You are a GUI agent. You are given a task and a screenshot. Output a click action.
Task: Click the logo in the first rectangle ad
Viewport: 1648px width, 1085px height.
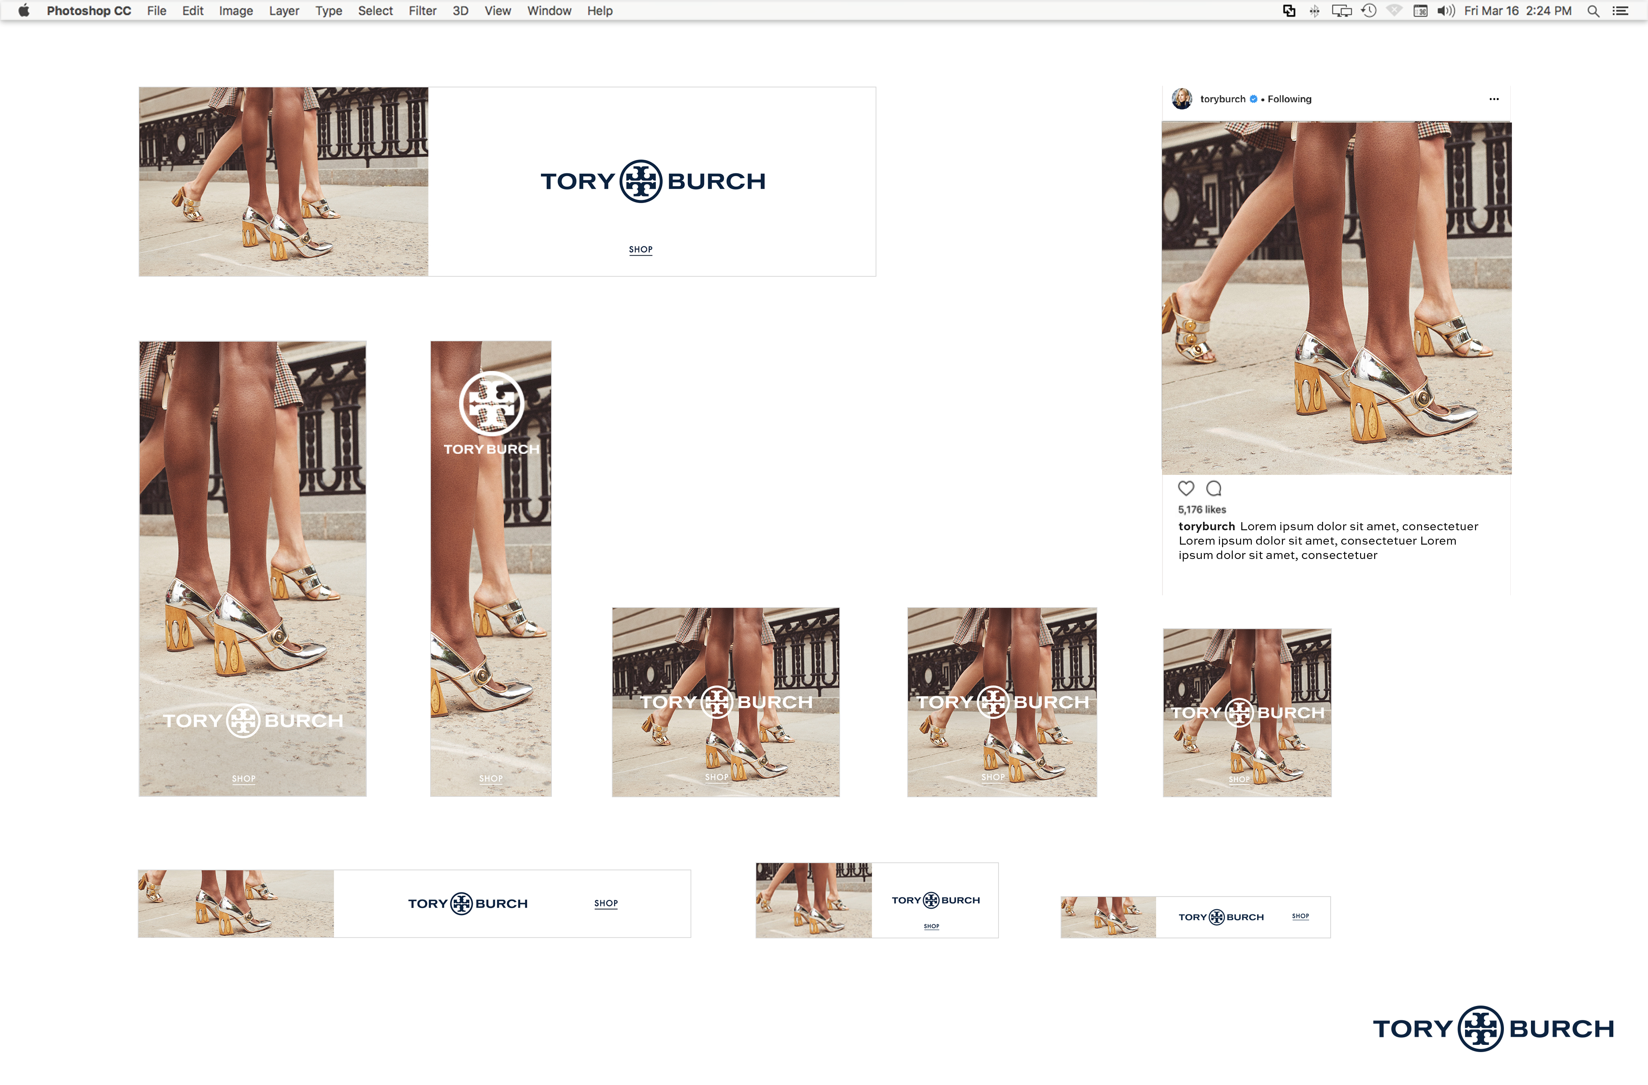coord(726,702)
